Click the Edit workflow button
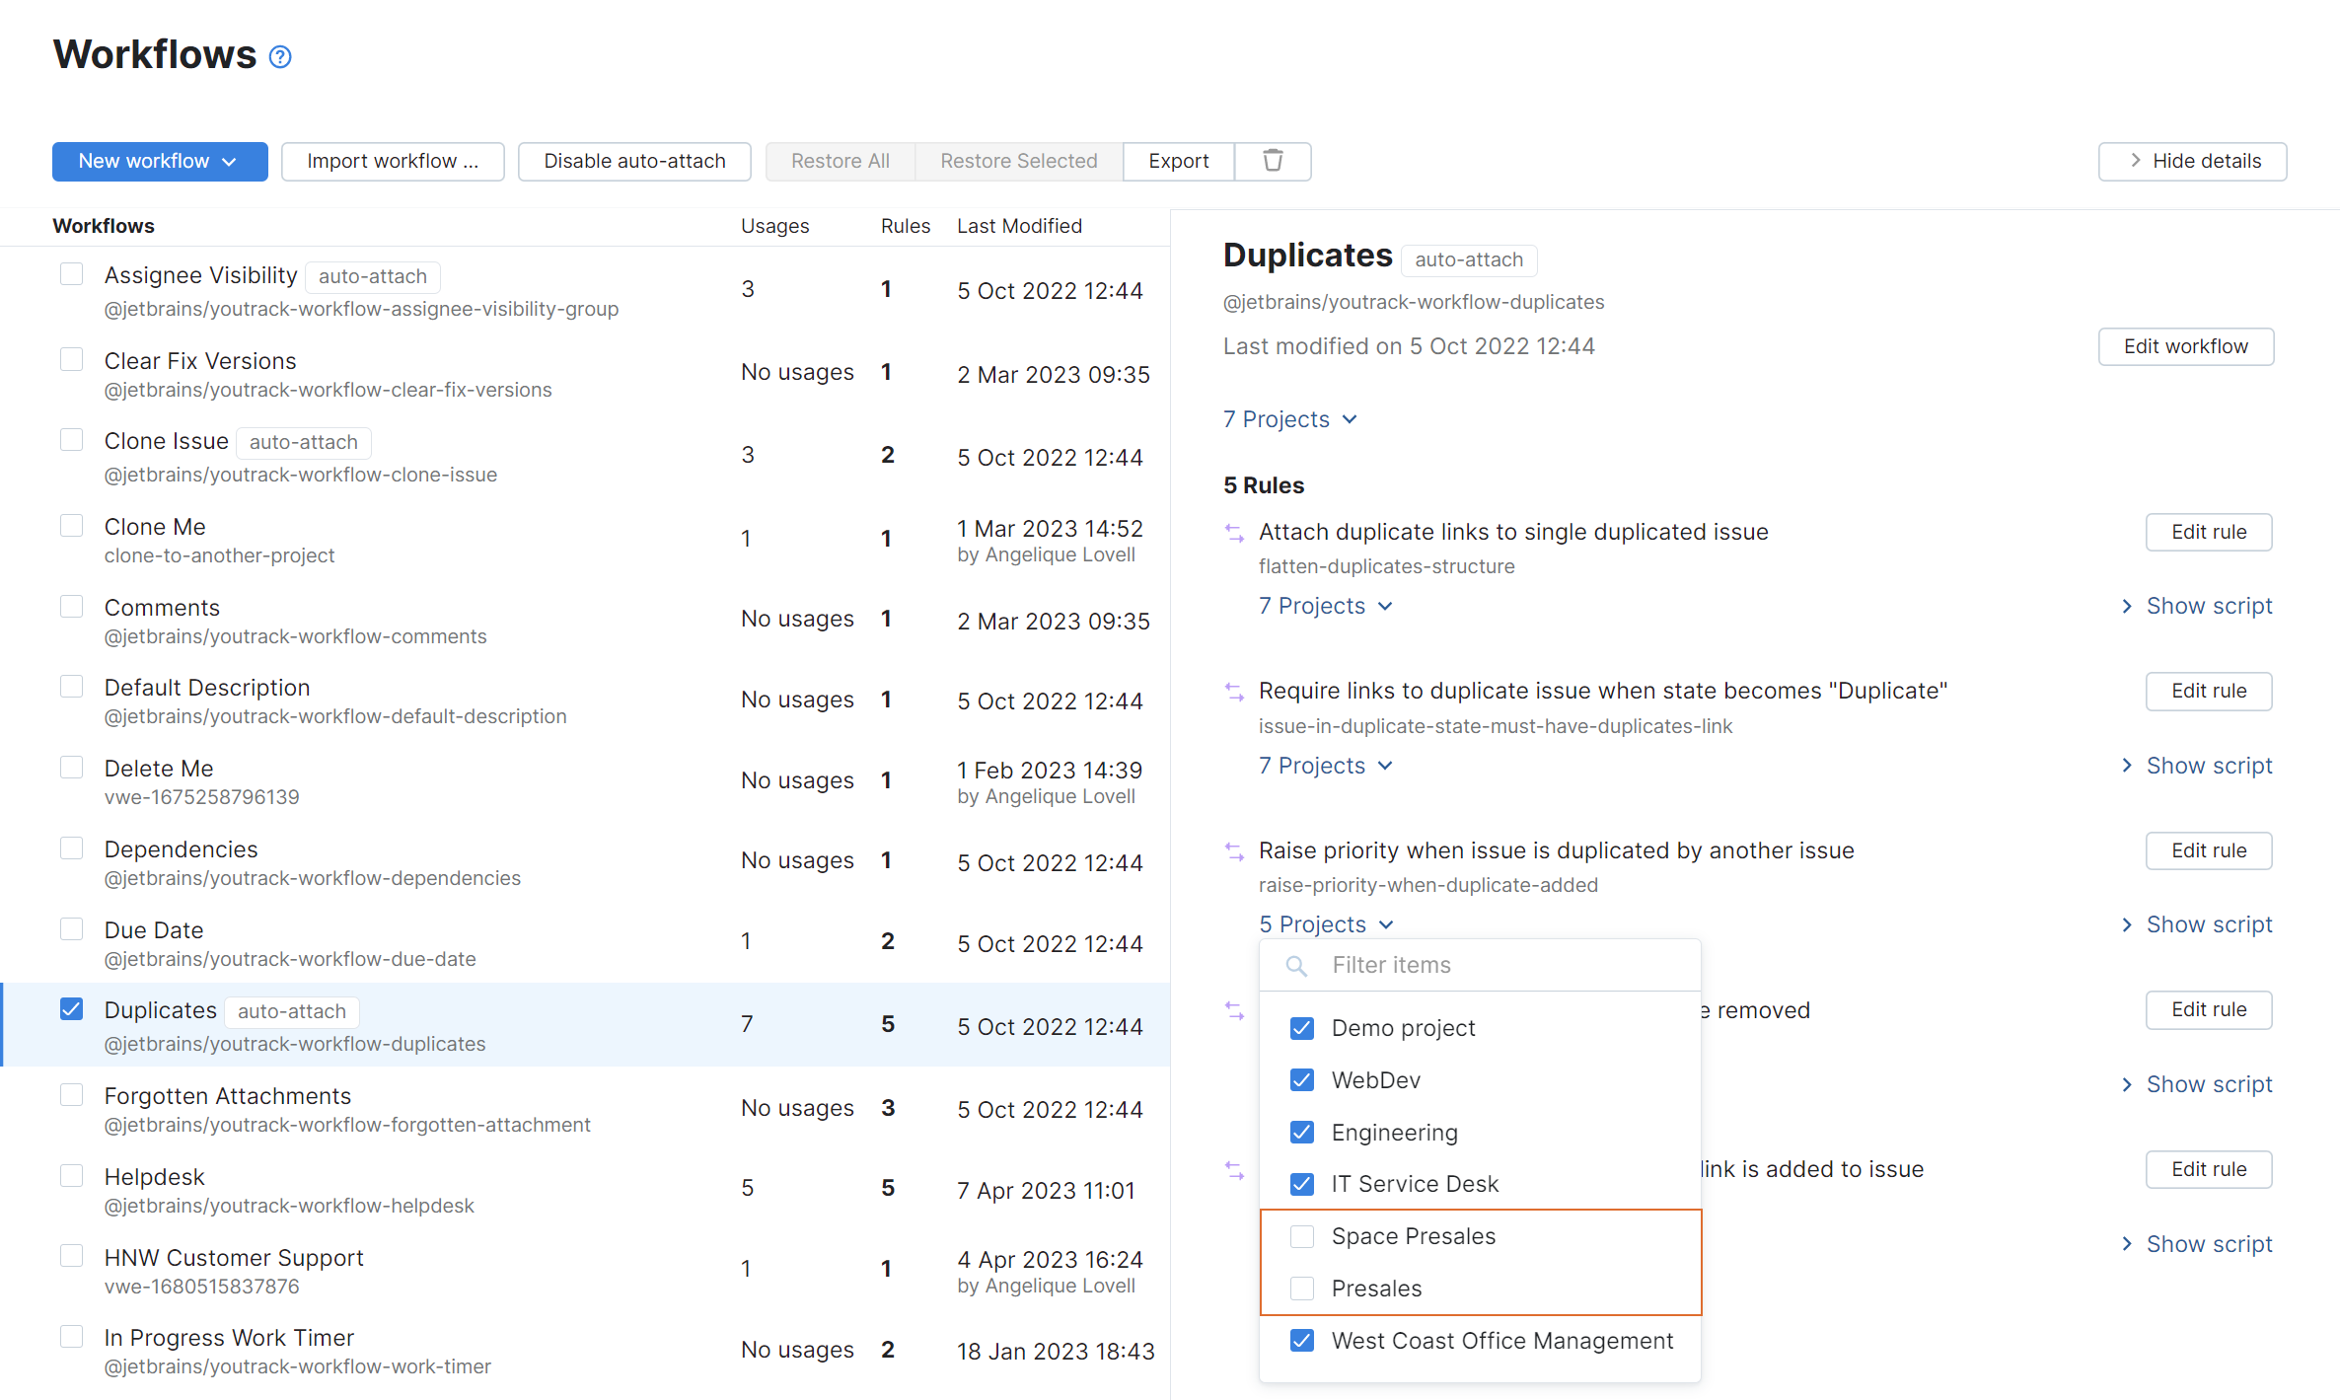This screenshot has width=2340, height=1400. [2185, 345]
